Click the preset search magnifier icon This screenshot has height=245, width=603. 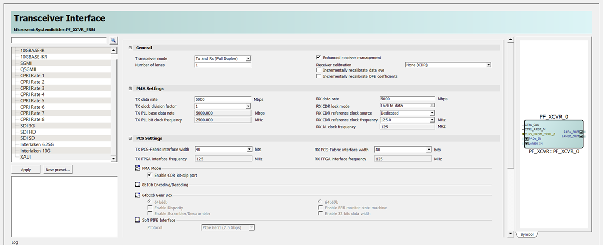(113, 40)
